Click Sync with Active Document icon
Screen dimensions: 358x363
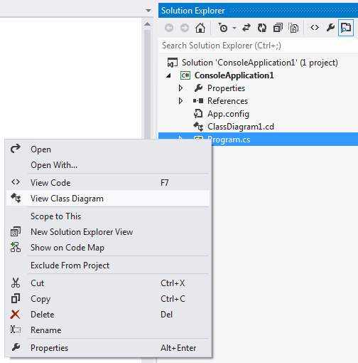click(x=246, y=28)
